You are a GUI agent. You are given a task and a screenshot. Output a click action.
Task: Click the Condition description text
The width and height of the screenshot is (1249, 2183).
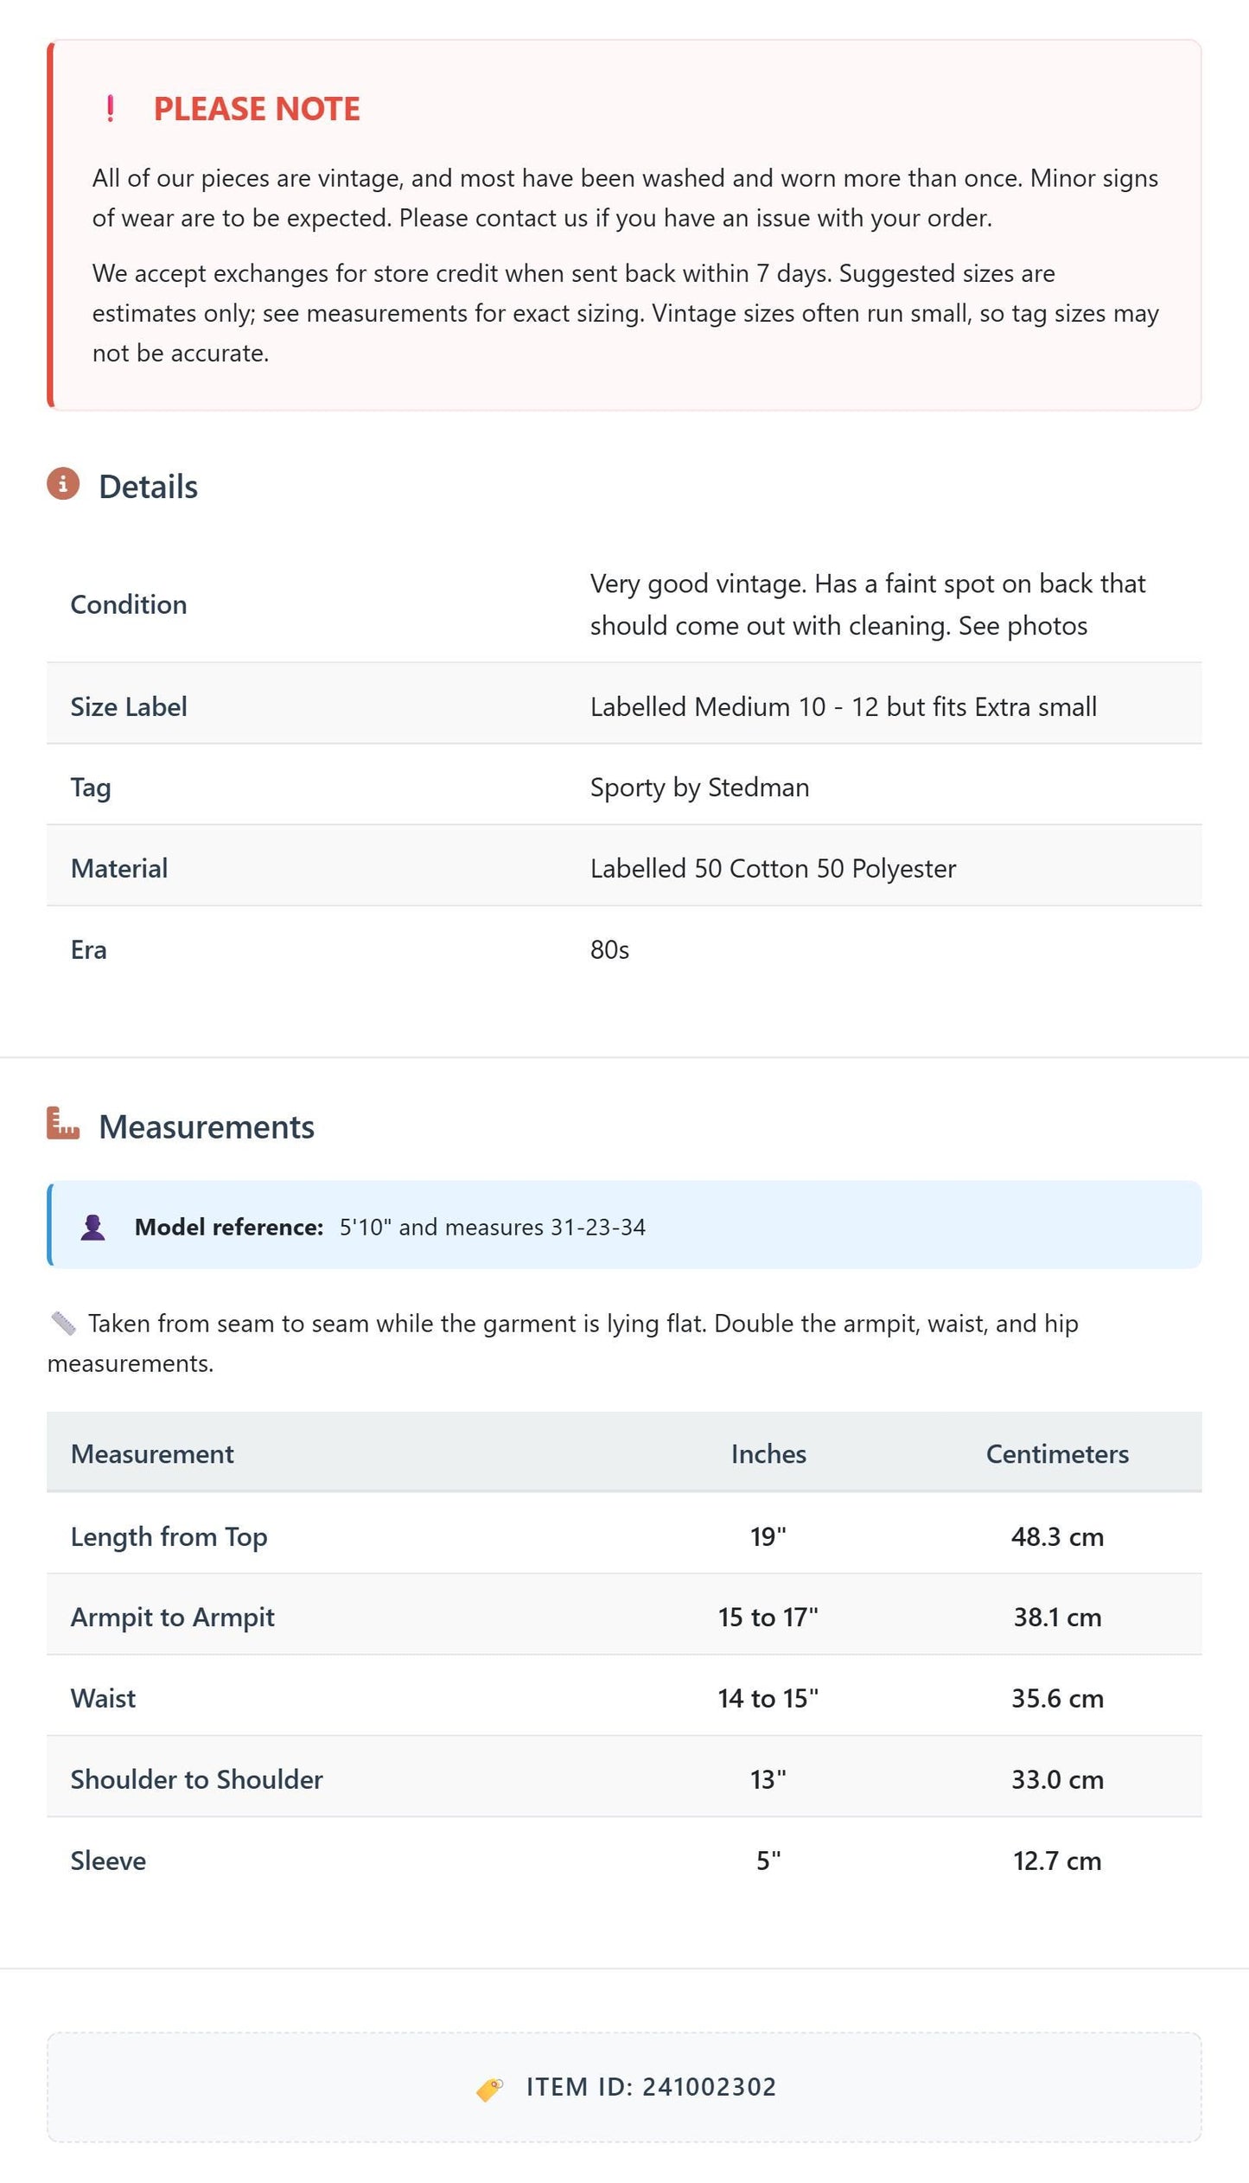coord(868,604)
